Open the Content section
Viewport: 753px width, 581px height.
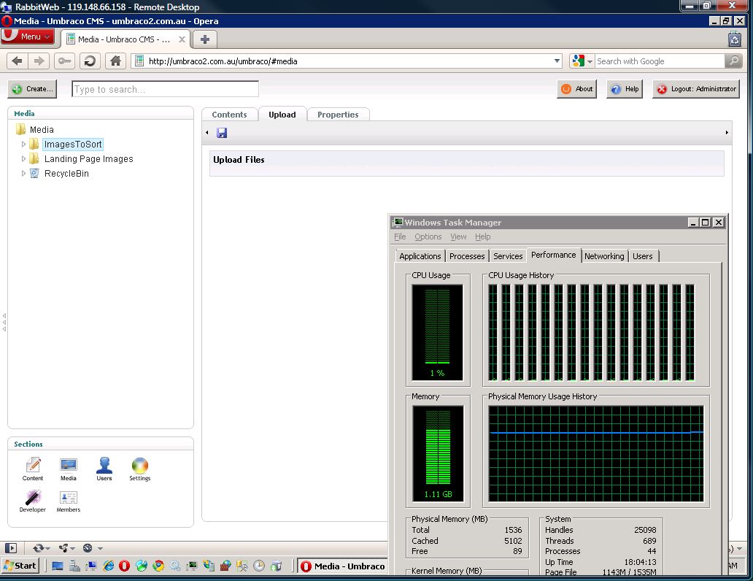click(x=33, y=469)
